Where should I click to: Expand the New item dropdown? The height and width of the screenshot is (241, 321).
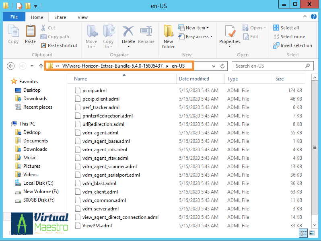[x=197, y=28]
